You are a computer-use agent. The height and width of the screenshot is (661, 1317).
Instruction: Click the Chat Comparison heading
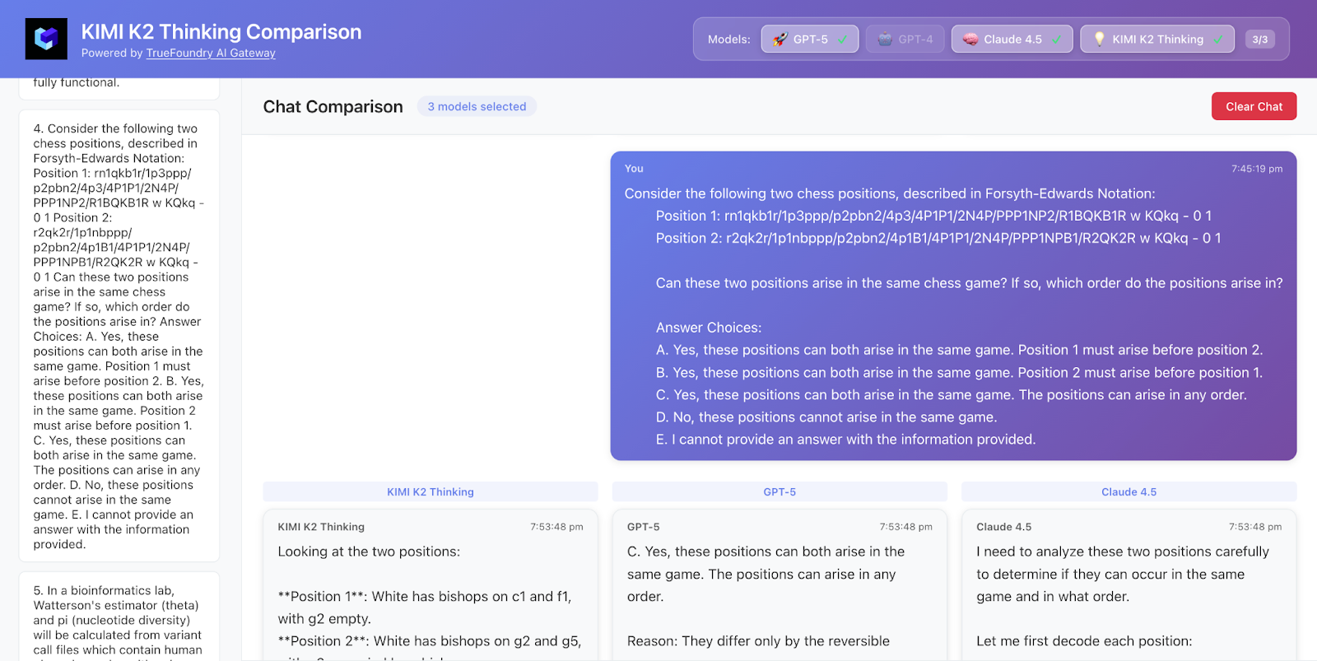[x=333, y=106]
